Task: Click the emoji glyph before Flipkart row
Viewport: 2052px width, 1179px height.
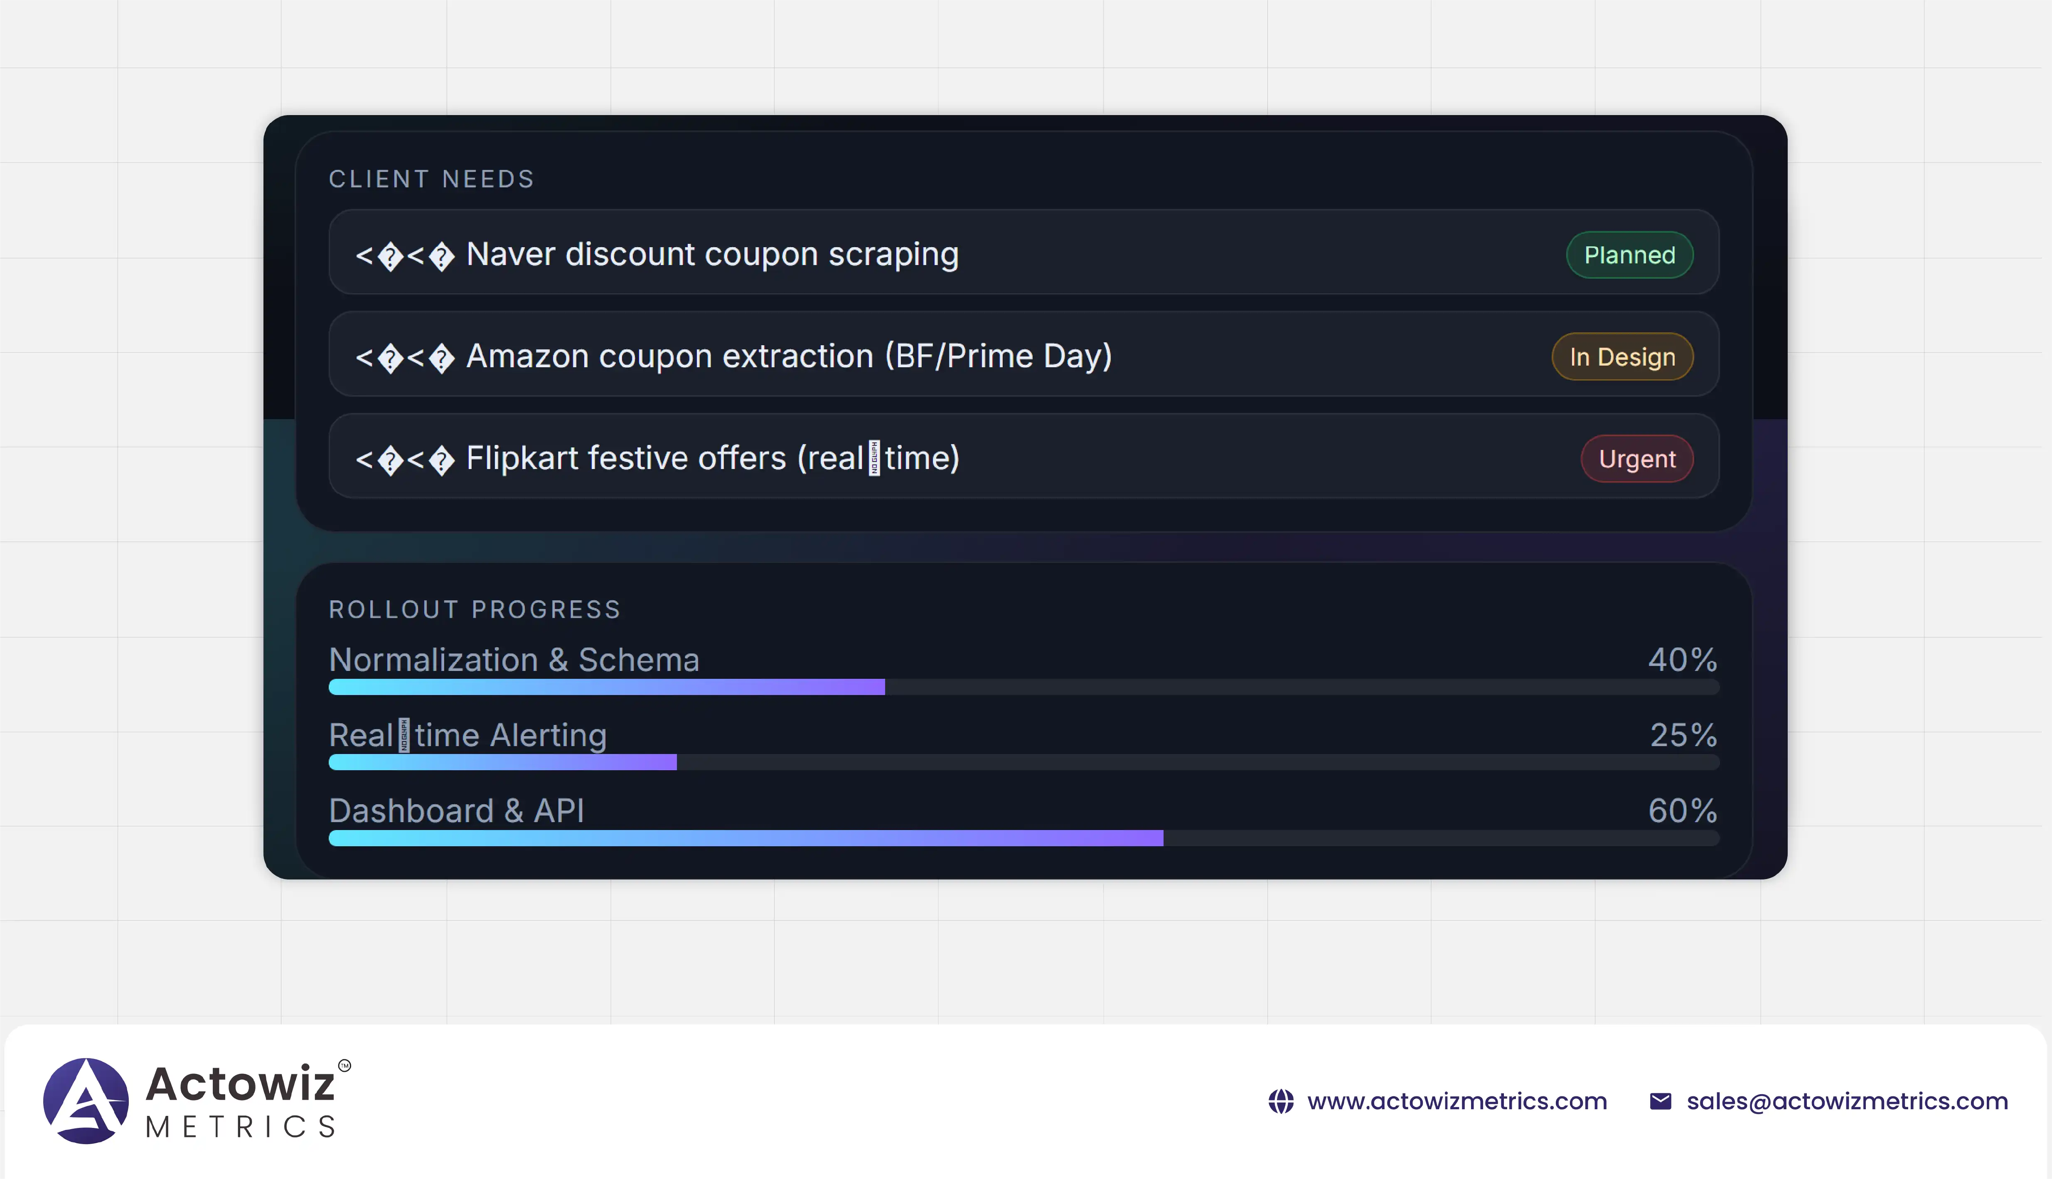Action: click(405, 460)
